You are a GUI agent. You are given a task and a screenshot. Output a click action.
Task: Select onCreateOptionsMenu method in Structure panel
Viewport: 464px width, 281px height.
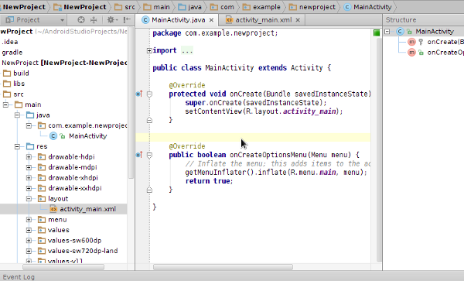click(435, 53)
